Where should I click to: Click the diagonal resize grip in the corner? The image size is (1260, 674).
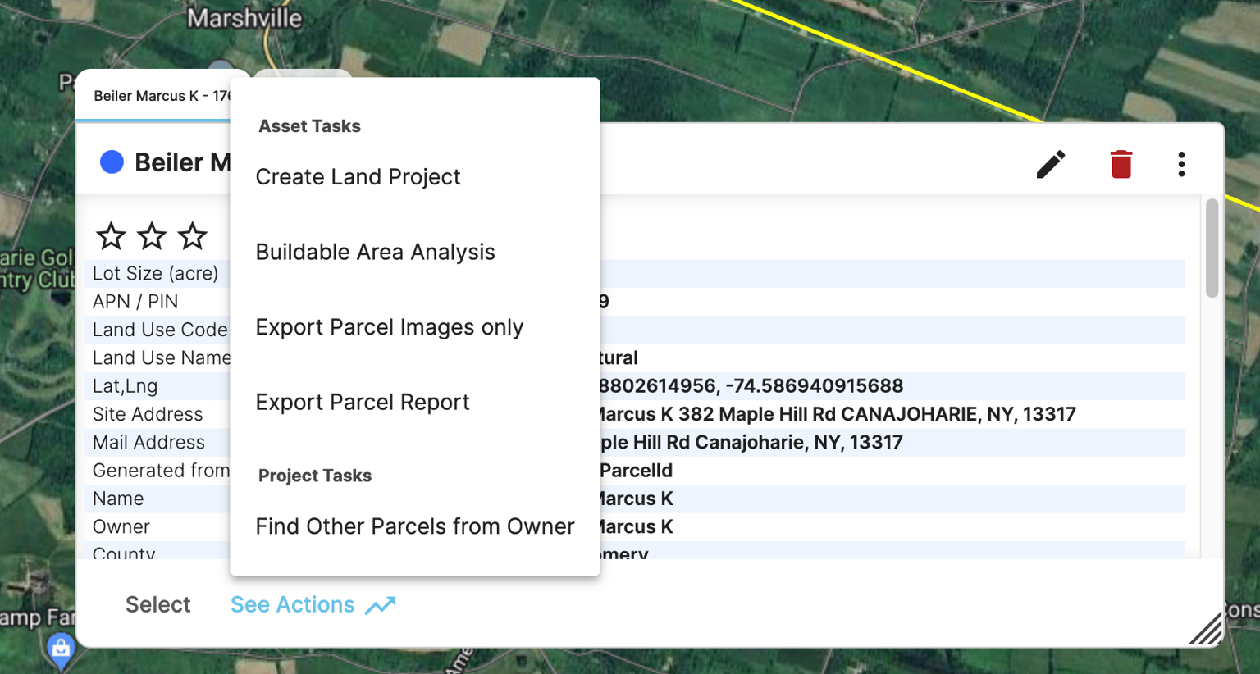[1206, 630]
